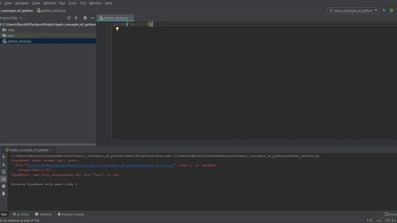Open the Event Log
Viewport: 397px width, 223px height.
tap(391, 214)
